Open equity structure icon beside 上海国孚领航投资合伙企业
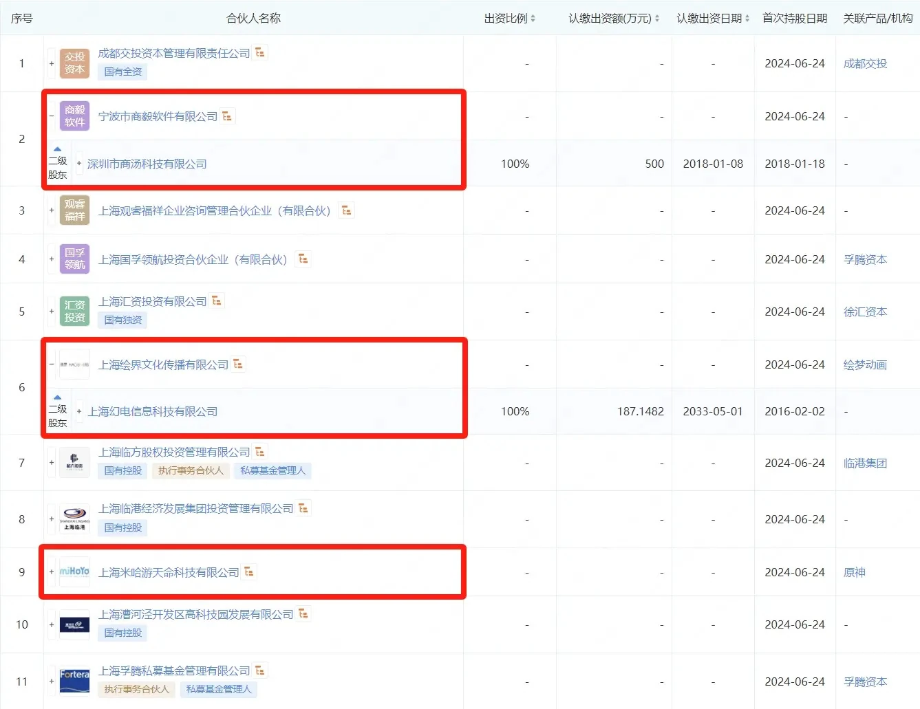The height and width of the screenshot is (709, 920). pos(303,259)
